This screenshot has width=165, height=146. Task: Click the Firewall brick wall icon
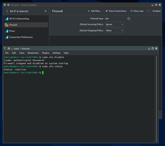coord(6,25)
